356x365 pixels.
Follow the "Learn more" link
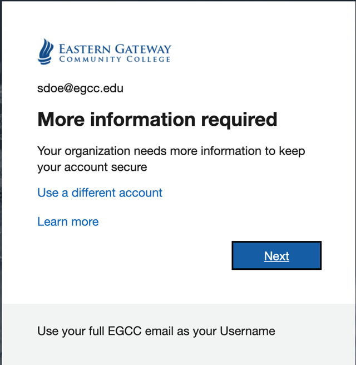pos(68,221)
